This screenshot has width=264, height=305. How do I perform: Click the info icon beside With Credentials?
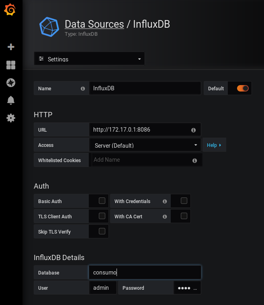pos(165,201)
